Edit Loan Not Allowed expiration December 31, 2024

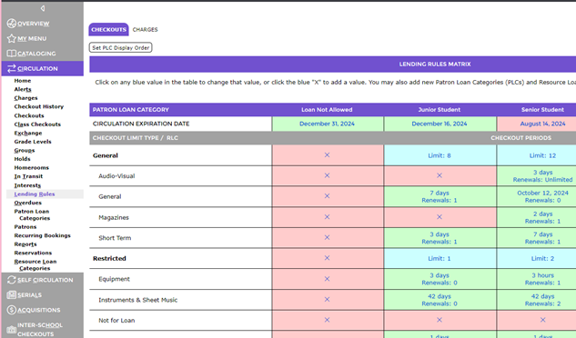[x=327, y=124]
